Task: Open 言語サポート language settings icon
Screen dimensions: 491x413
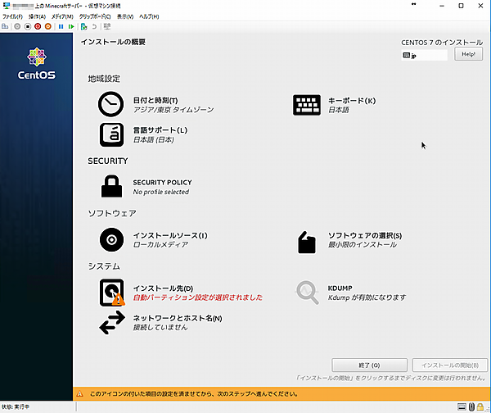Action: [x=110, y=134]
